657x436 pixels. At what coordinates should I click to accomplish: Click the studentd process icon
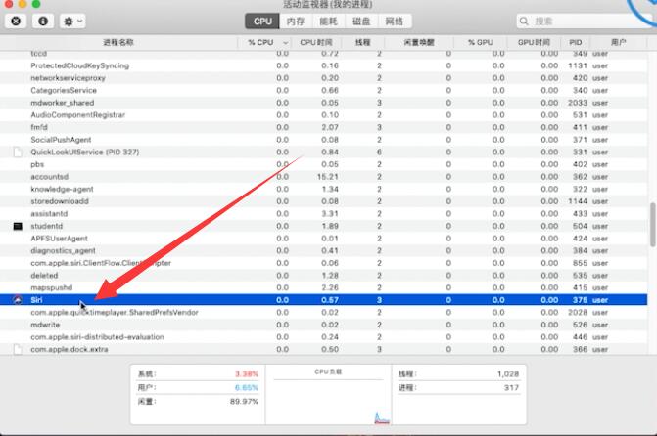coord(18,227)
